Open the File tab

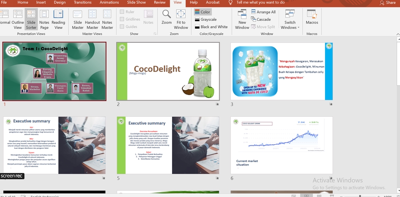[x=4, y=2]
